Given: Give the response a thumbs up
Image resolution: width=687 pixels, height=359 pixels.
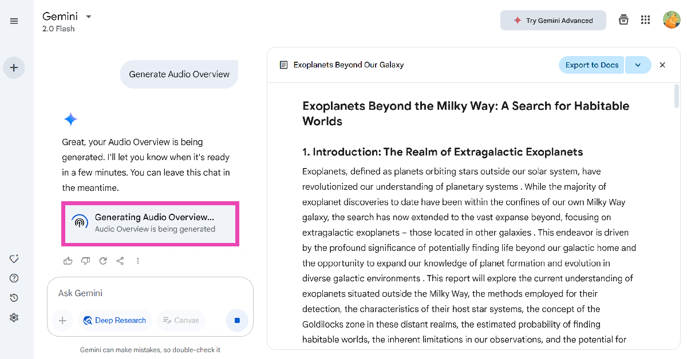Looking at the screenshot, I should pos(68,261).
